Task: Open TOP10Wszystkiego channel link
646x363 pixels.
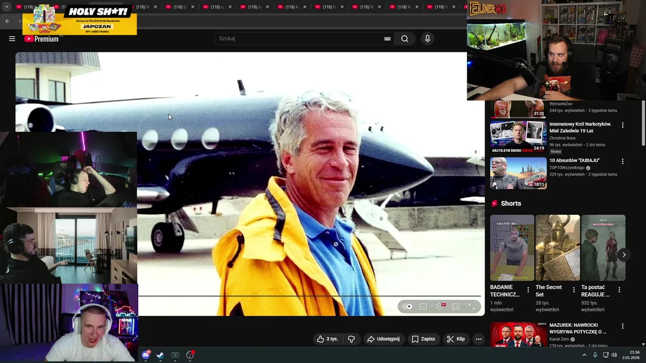Action: pyautogui.click(x=567, y=168)
